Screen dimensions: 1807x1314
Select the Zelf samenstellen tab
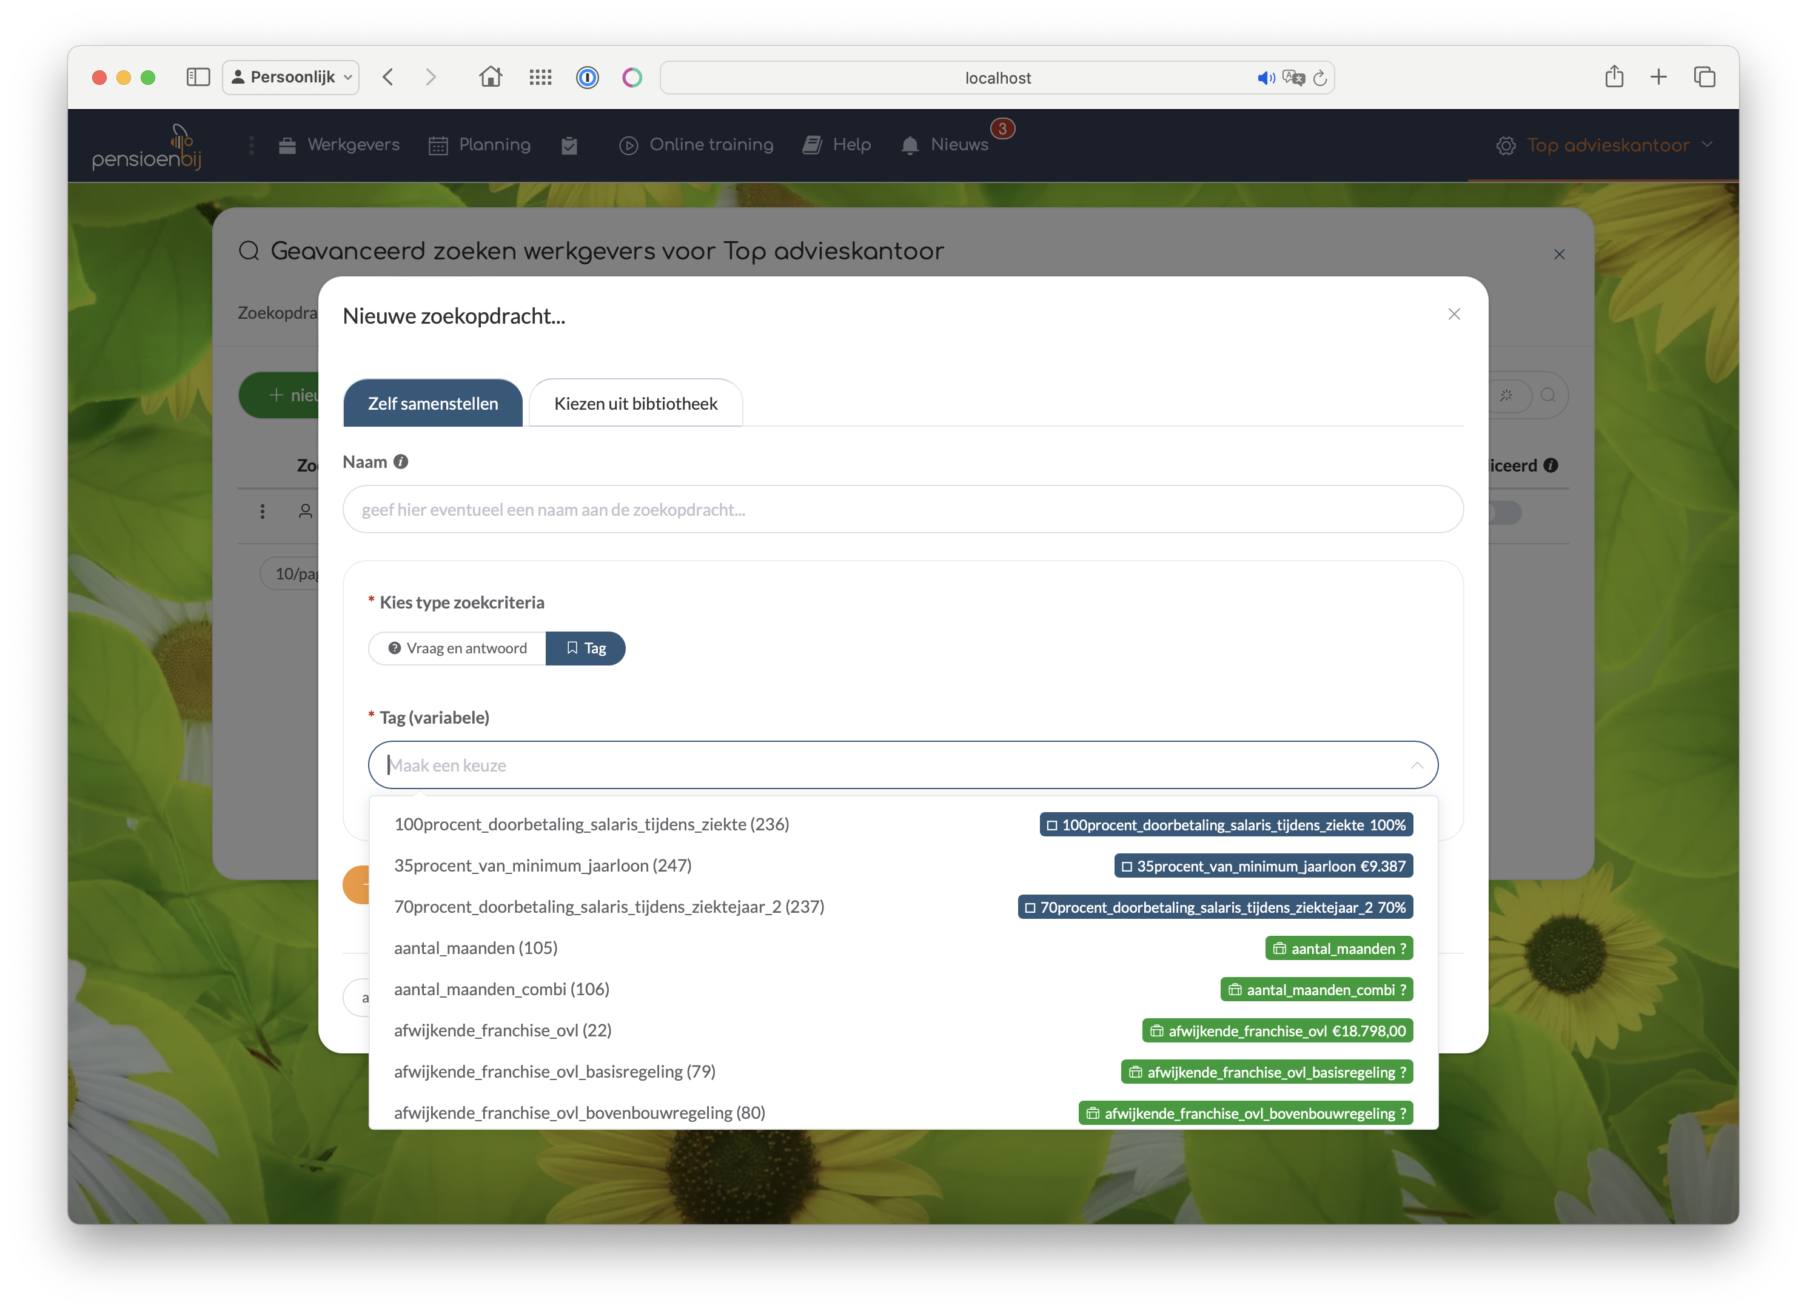click(x=432, y=403)
